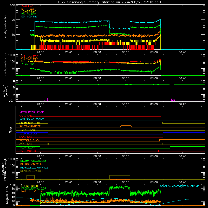The image size is (208, 208).
Task: Click the PARTICLE_FLAG label
Action: 29,140
